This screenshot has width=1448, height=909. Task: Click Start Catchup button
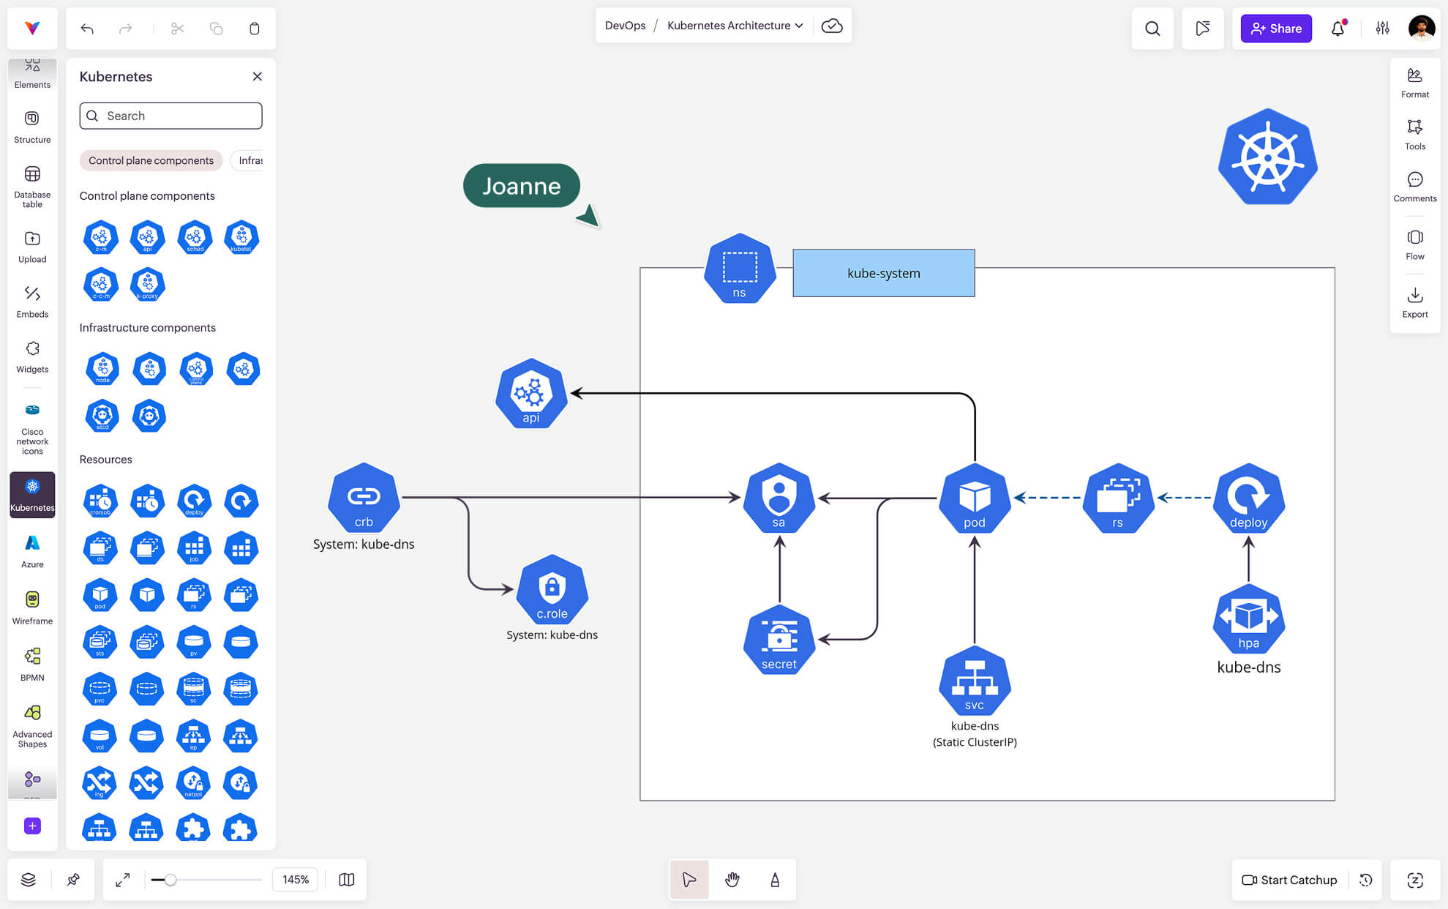[x=1289, y=880]
